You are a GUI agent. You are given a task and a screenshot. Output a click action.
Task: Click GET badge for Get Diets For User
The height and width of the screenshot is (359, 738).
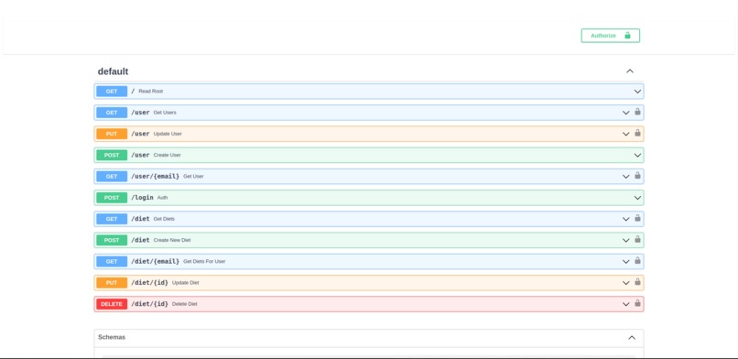point(112,262)
